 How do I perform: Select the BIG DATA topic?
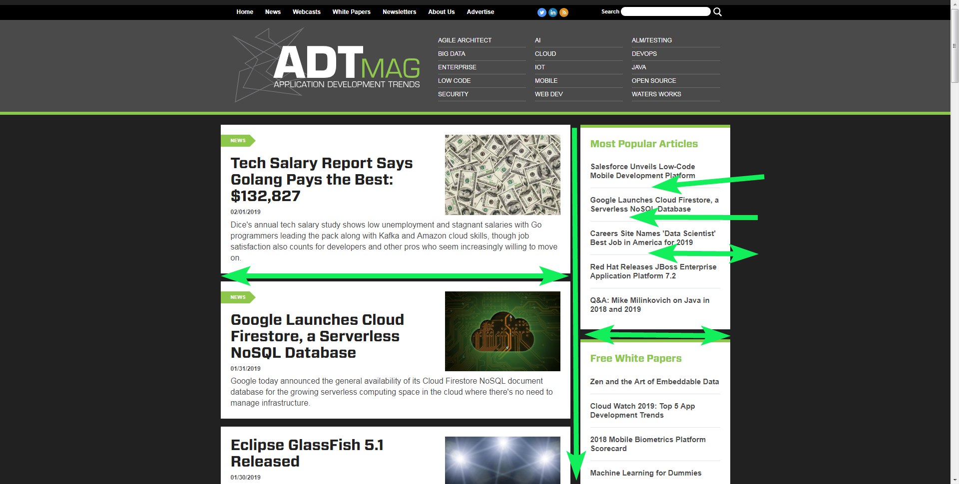452,54
